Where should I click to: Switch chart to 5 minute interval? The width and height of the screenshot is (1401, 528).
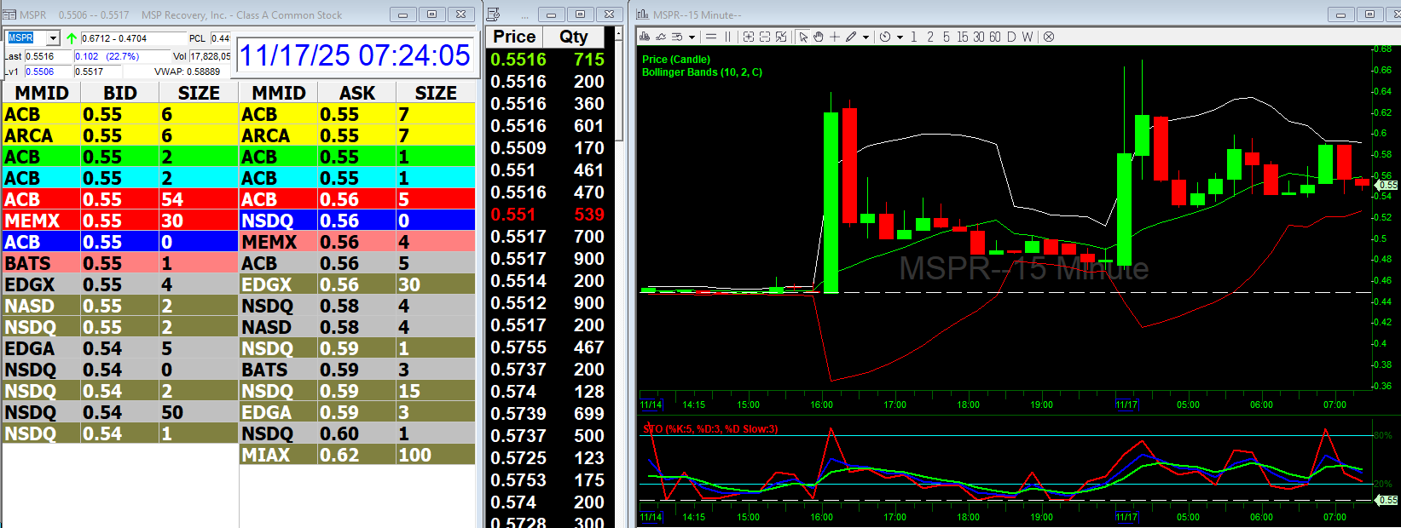tap(946, 37)
